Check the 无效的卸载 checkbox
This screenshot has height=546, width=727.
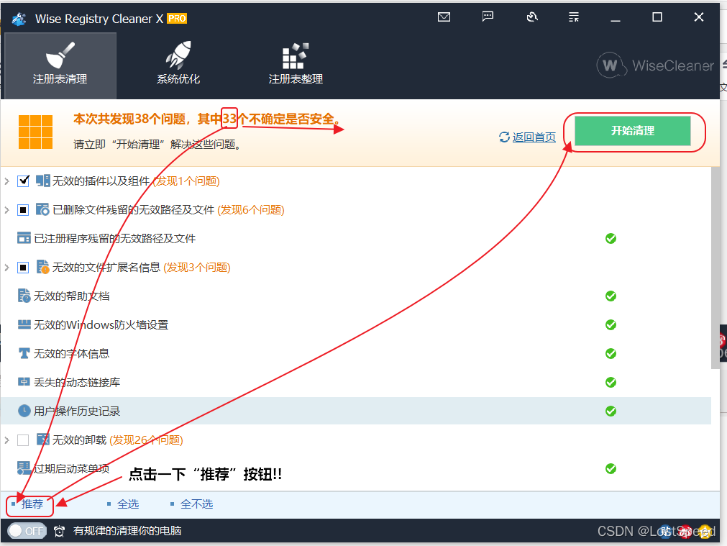pos(23,440)
